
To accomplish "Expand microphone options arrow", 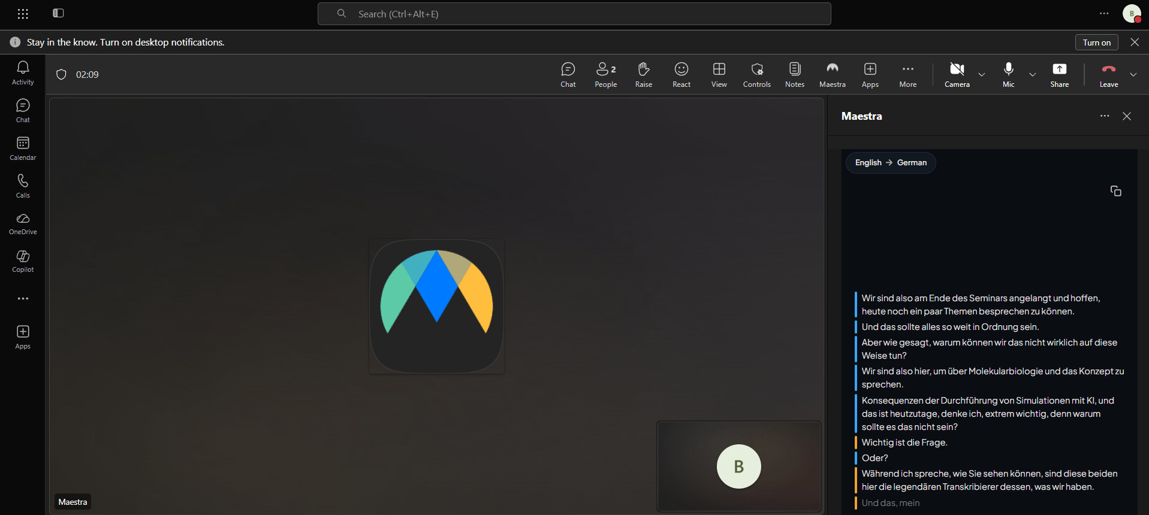I will (x=1033, y=75).
